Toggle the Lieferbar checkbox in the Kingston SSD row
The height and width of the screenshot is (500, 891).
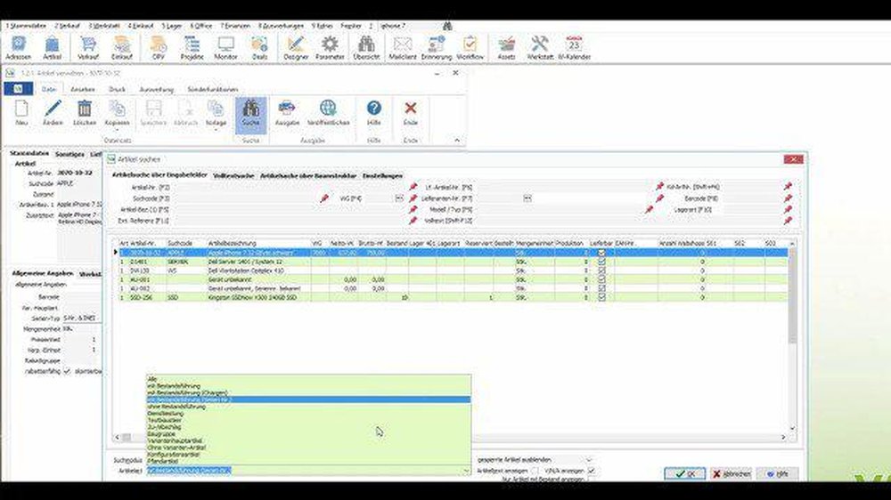click(x=601, y=297)
